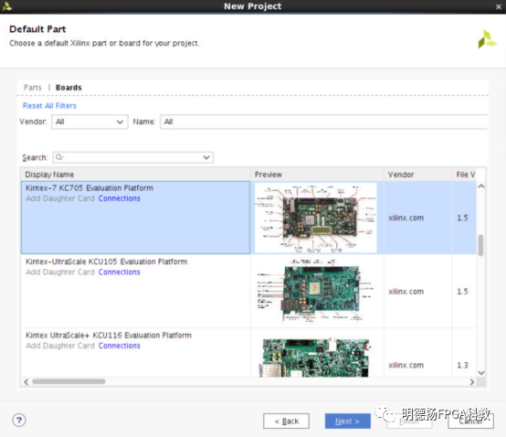
Task: Click the Xilinx logo in header
Action: 487,39
